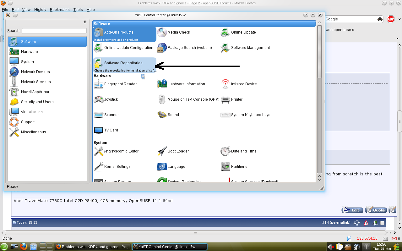
Task: Click the Firefox Google search box
Action: click(x=350, y=19)
